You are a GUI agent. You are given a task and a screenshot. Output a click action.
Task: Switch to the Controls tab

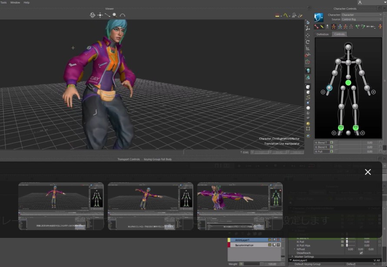339,34
